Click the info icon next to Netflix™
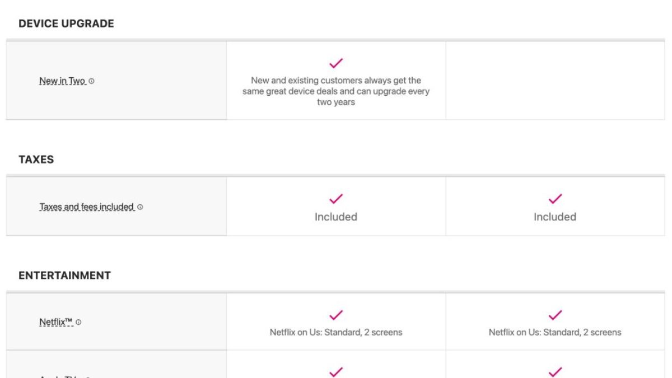 (x=79, y=322)
